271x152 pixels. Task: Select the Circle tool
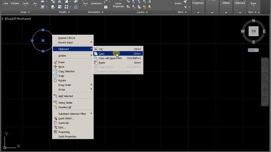[x=25, y=3]
